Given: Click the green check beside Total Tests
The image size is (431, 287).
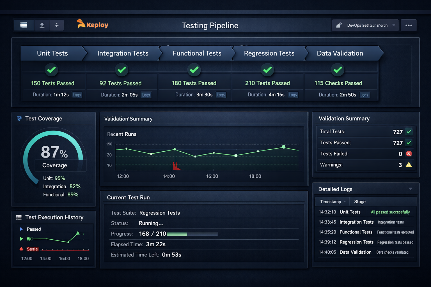Looking at the screenshot, I should point(409,131).
